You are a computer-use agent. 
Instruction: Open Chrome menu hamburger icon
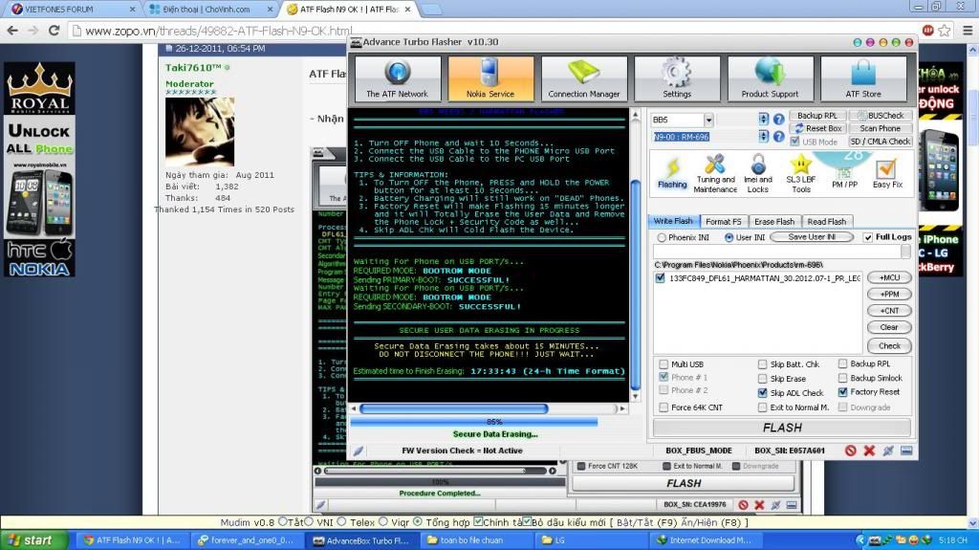tap(968, 30)
